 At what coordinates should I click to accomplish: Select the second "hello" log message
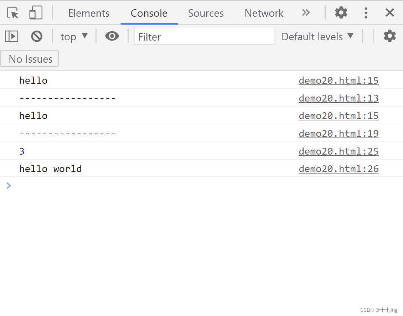(33, 116)
